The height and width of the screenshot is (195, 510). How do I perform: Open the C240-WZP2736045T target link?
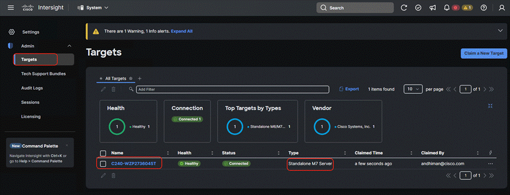(133, 164)
